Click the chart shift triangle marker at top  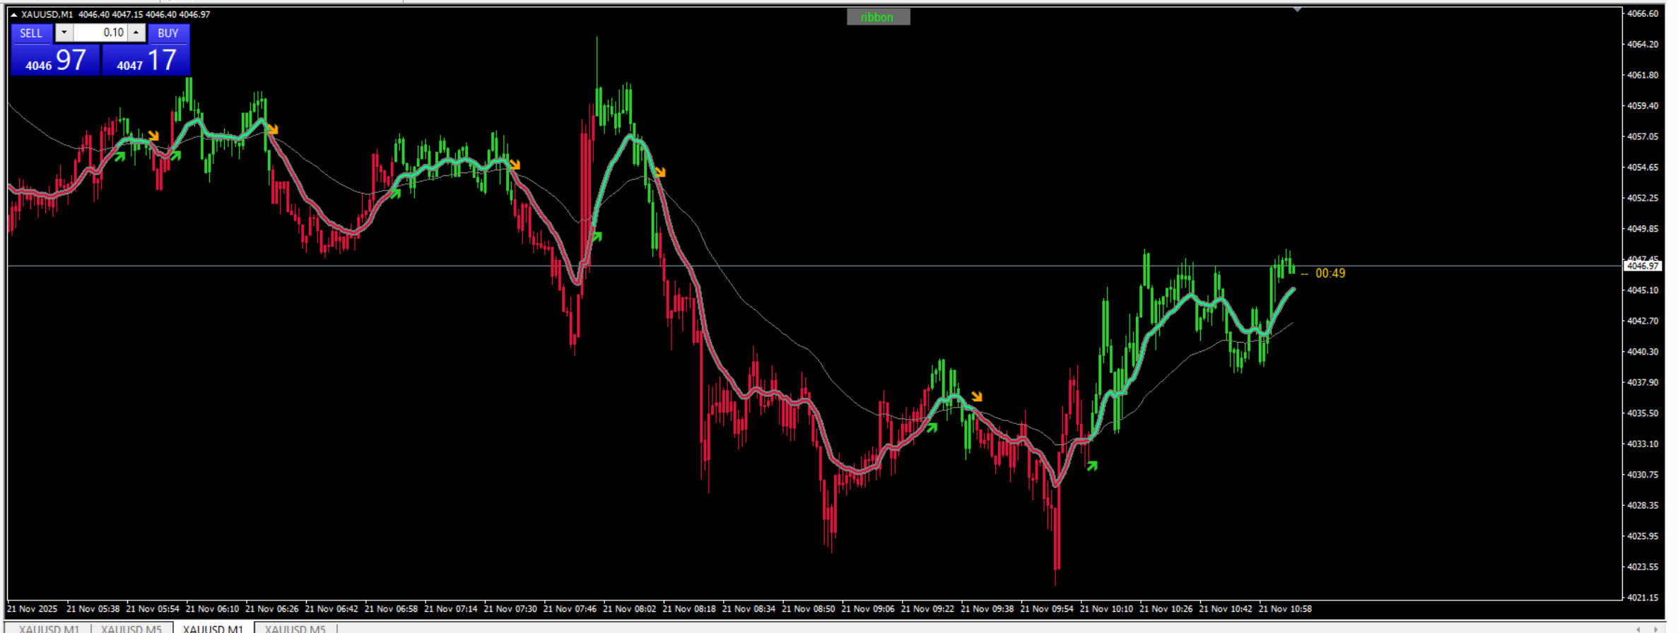pos(1297,10)
